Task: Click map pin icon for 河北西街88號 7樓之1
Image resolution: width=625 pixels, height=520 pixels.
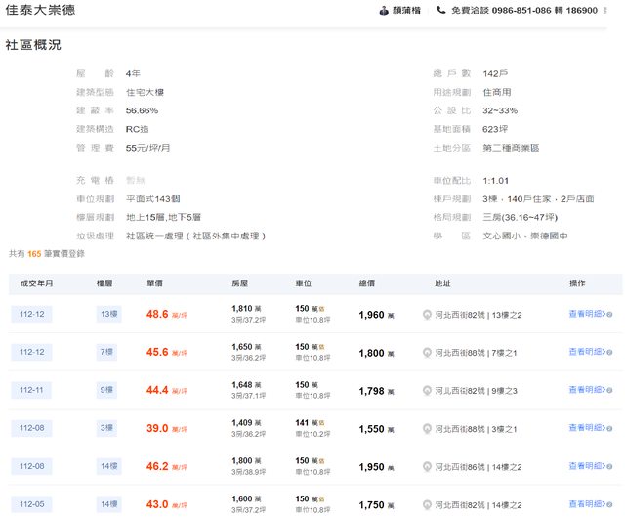Action: tap(427, 353)
